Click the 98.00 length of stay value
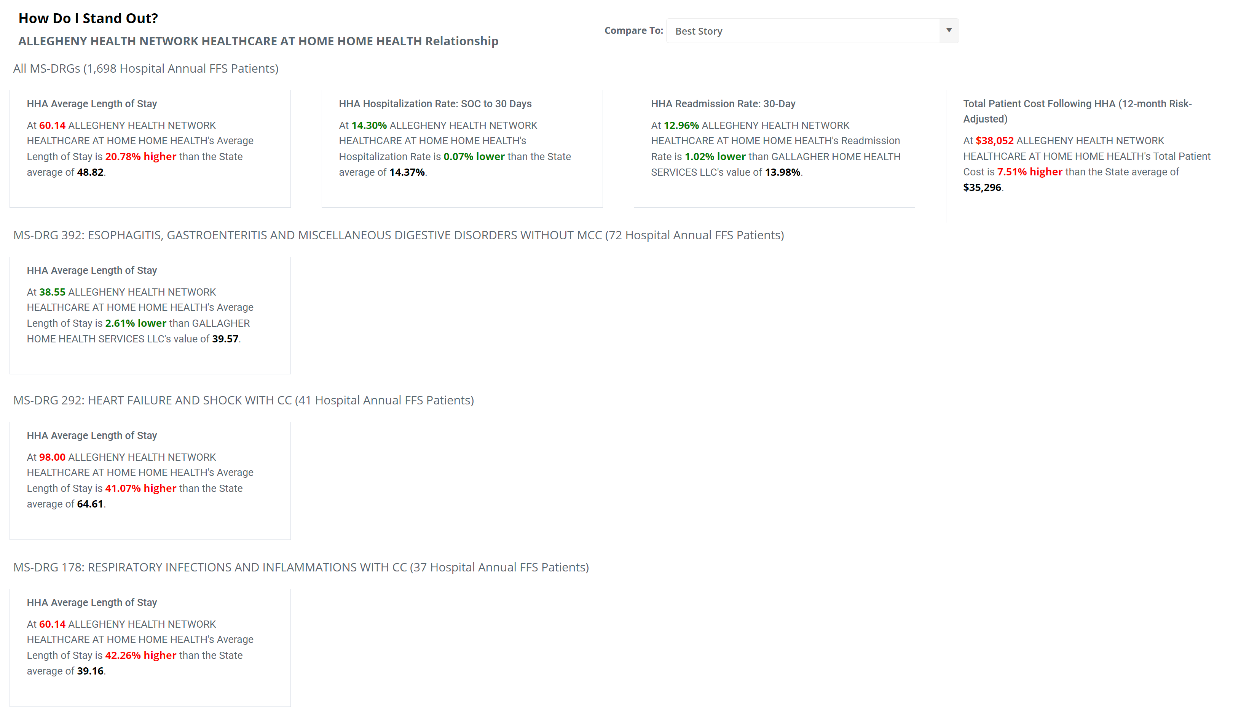This screenshot has width=1241, height=716. [x=52, y=457]
